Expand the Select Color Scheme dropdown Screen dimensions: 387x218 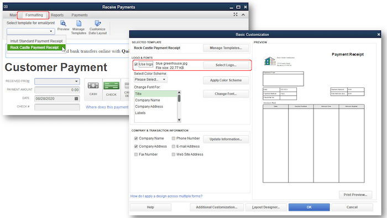tap(150, 80)
